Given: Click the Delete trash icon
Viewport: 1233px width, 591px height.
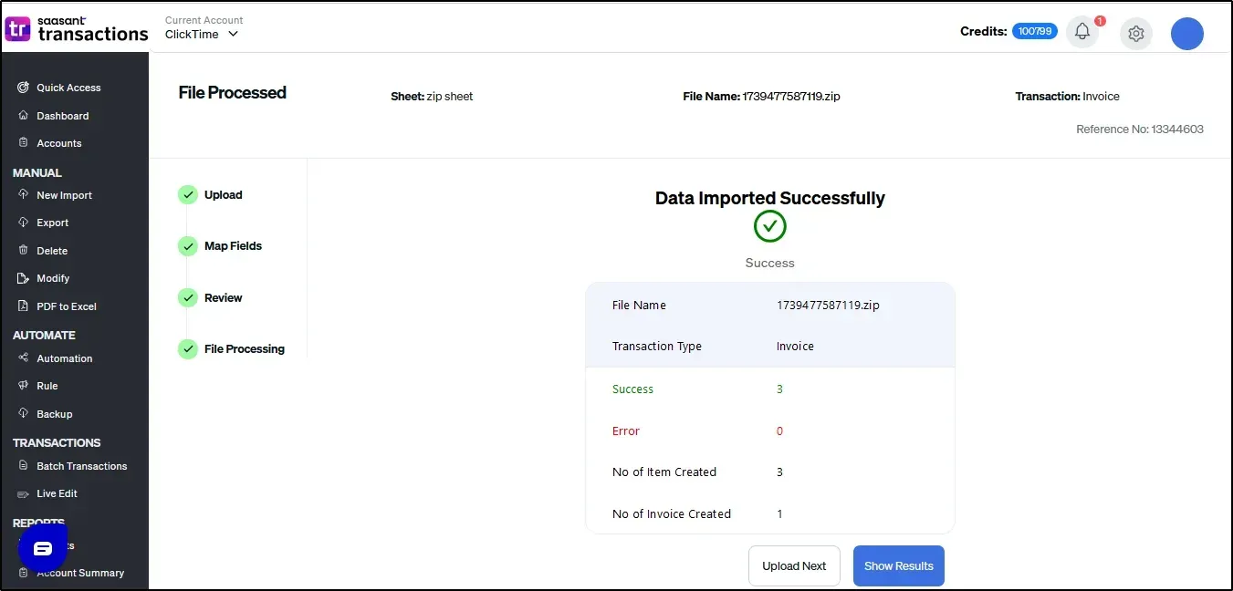Looking at the screenshot, I should click(23, 251).
